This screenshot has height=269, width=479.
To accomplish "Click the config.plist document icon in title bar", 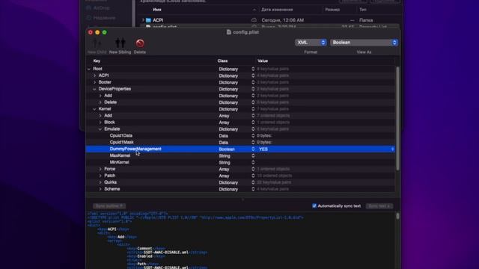I will pyautogui.click(x=229, y=32).
